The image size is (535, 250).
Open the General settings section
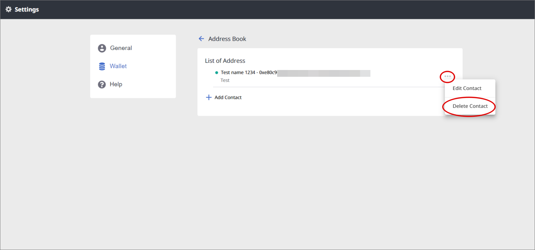pos(121,48)
